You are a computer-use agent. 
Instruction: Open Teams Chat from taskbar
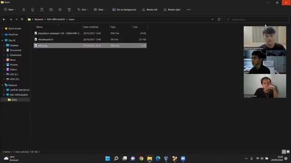tap(133, 158)
